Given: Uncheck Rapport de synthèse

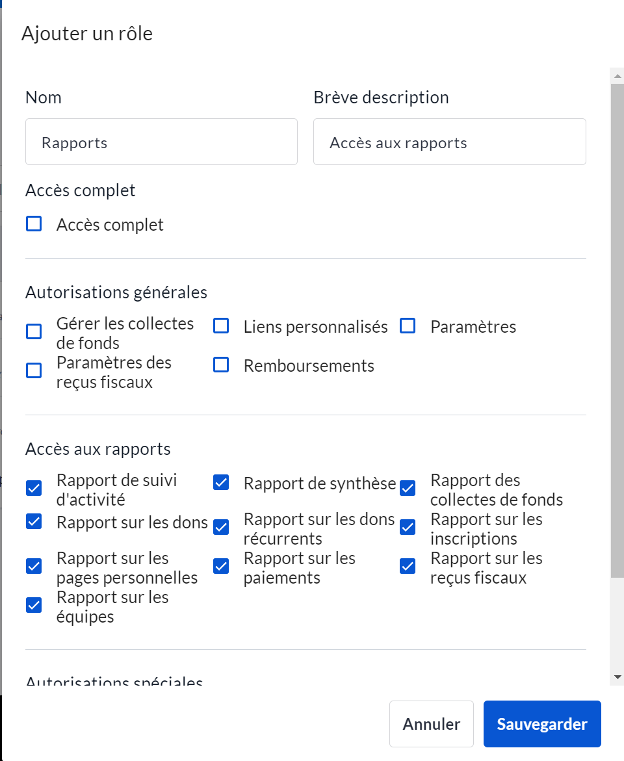Looking at the screenshot, I should tap(221, 482).
